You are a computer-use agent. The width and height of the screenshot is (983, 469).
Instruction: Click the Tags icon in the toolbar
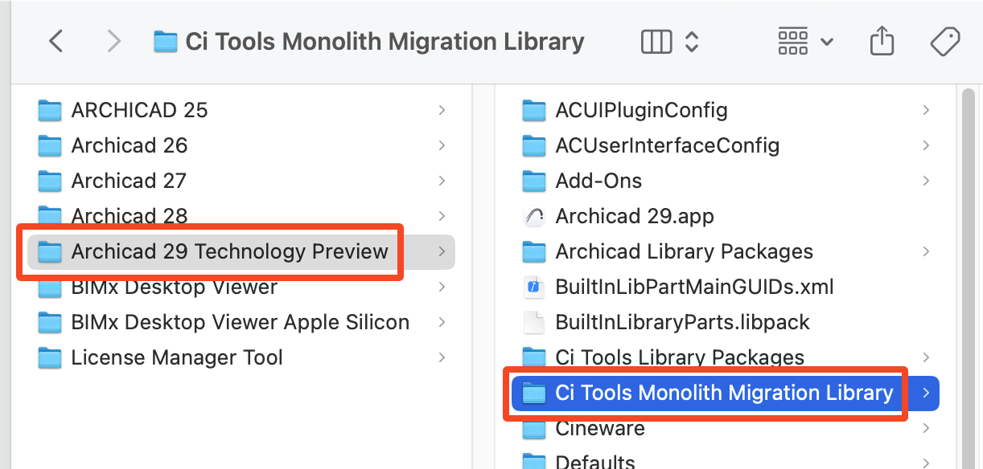pos(945,40)
